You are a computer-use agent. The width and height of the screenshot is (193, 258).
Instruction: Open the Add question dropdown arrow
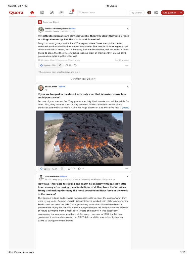coord(181,13)
